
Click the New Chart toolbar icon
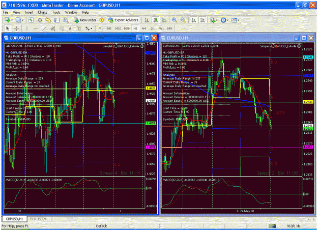click(x=8, y=20)
